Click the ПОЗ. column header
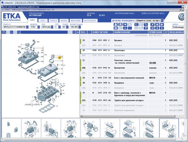 click(x=83, y=32)
